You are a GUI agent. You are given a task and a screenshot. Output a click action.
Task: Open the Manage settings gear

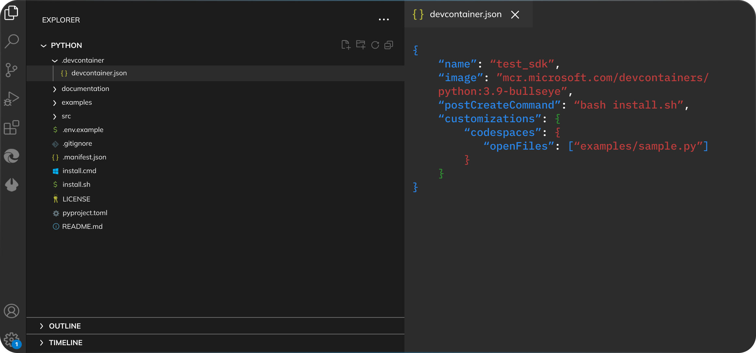point(12,339)
